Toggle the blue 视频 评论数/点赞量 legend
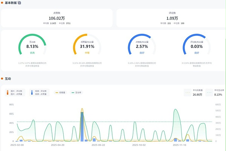This screenshot has height=151, width=226. coord(39,93)
